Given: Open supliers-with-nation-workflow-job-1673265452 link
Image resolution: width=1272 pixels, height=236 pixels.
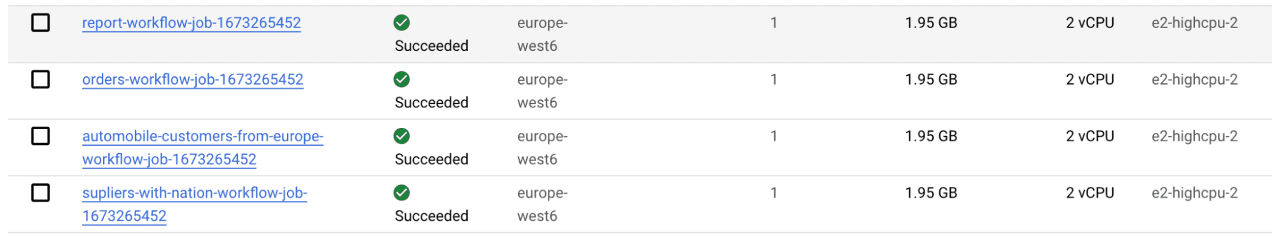Looking at the screenshot, I should 195,204.
